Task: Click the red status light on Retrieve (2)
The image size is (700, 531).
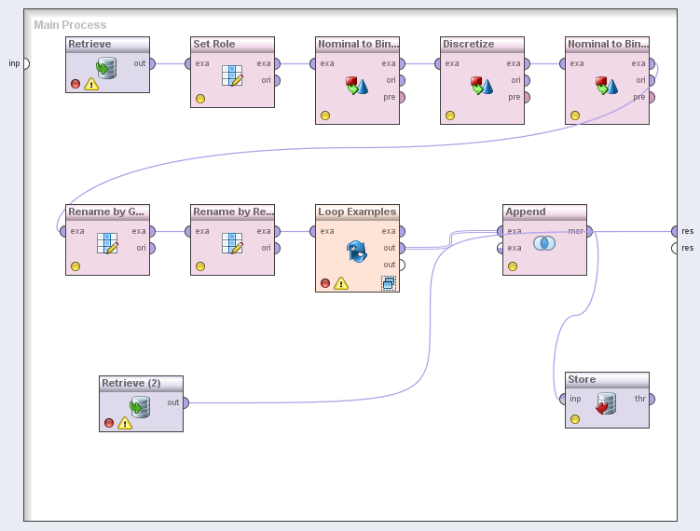Action: (x=109, y=423)
